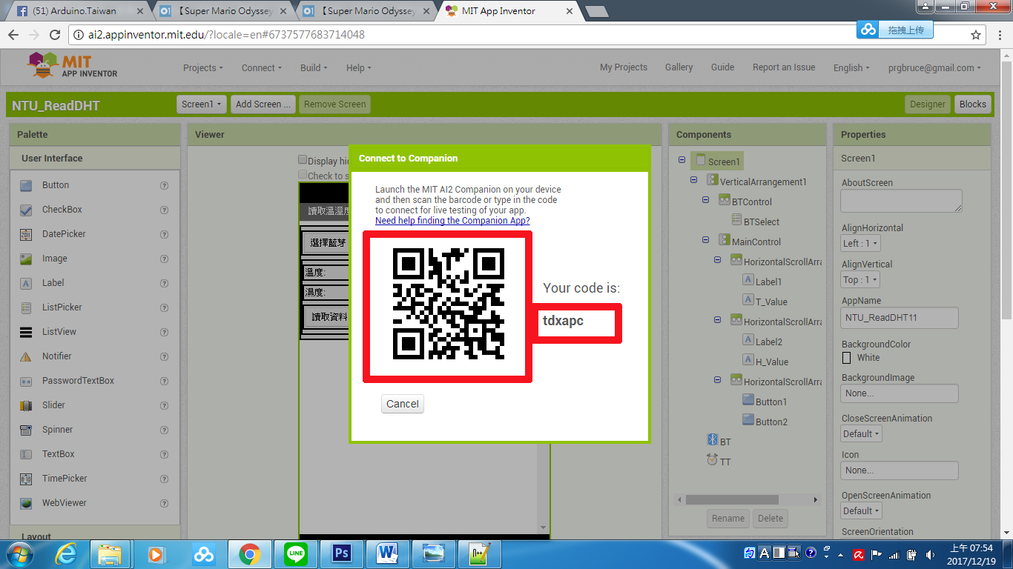Collapse HorizontalScrollArrangement containing Label1
The height and width of the screenshot is (569, 1013).
(717, 260)
